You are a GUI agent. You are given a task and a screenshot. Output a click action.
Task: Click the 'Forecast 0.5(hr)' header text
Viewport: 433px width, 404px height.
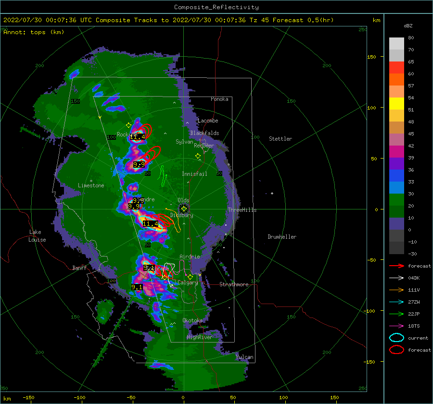point(303,20)
